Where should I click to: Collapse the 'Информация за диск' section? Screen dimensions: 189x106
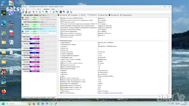click(59, 41)
